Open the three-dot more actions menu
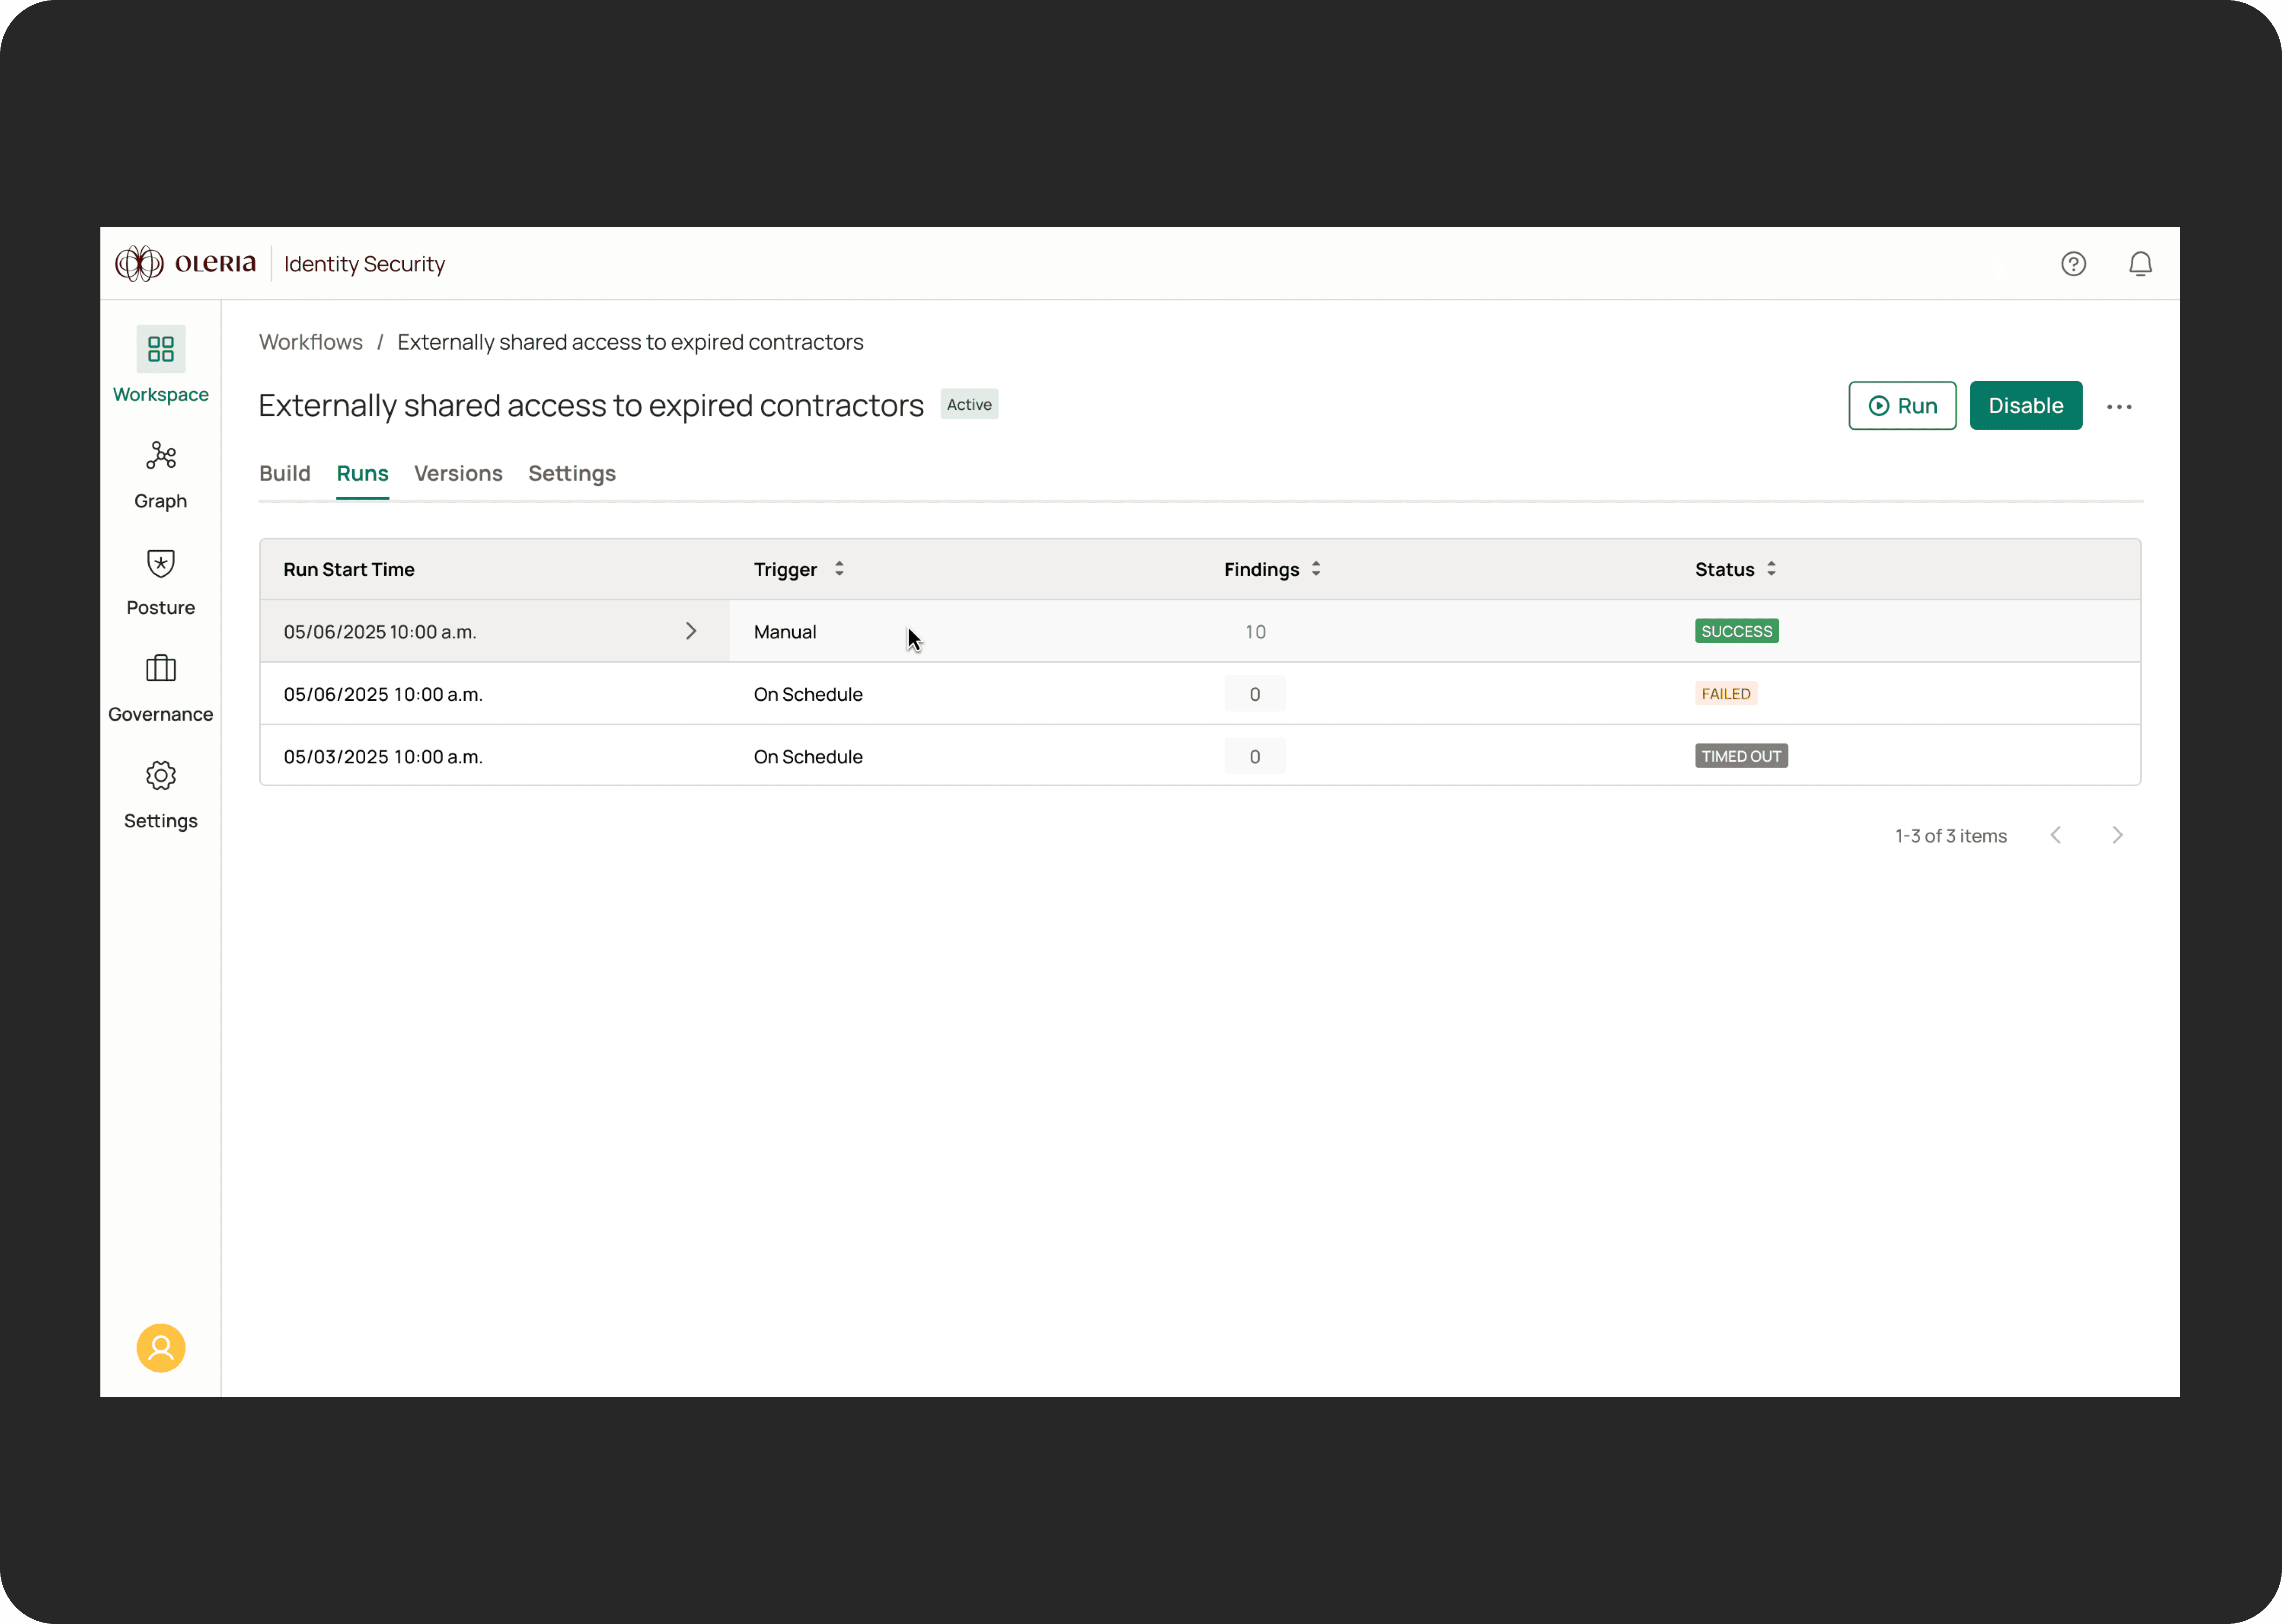Screen dimensions: 2282x1624 tap(2119, 407)
